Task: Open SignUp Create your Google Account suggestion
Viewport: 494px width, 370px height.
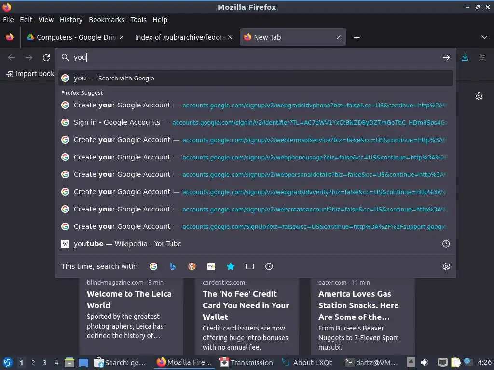Action: [256, 226]
